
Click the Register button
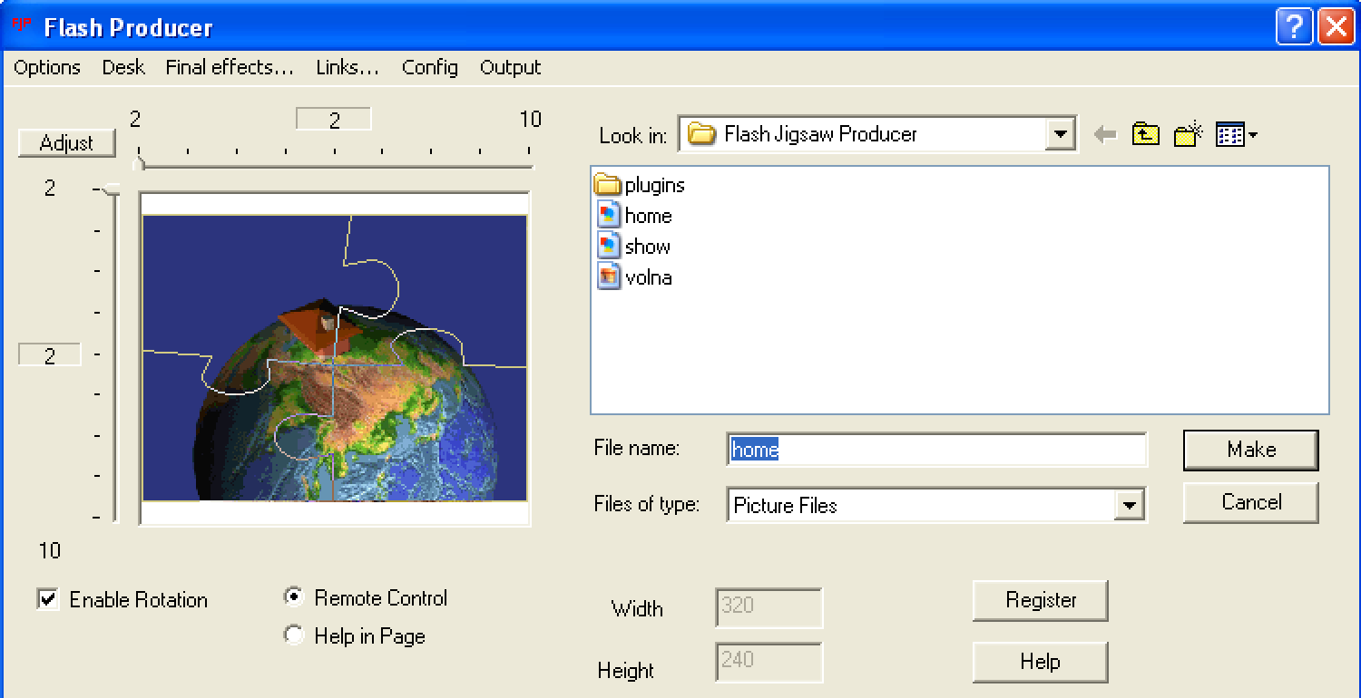1041,600
